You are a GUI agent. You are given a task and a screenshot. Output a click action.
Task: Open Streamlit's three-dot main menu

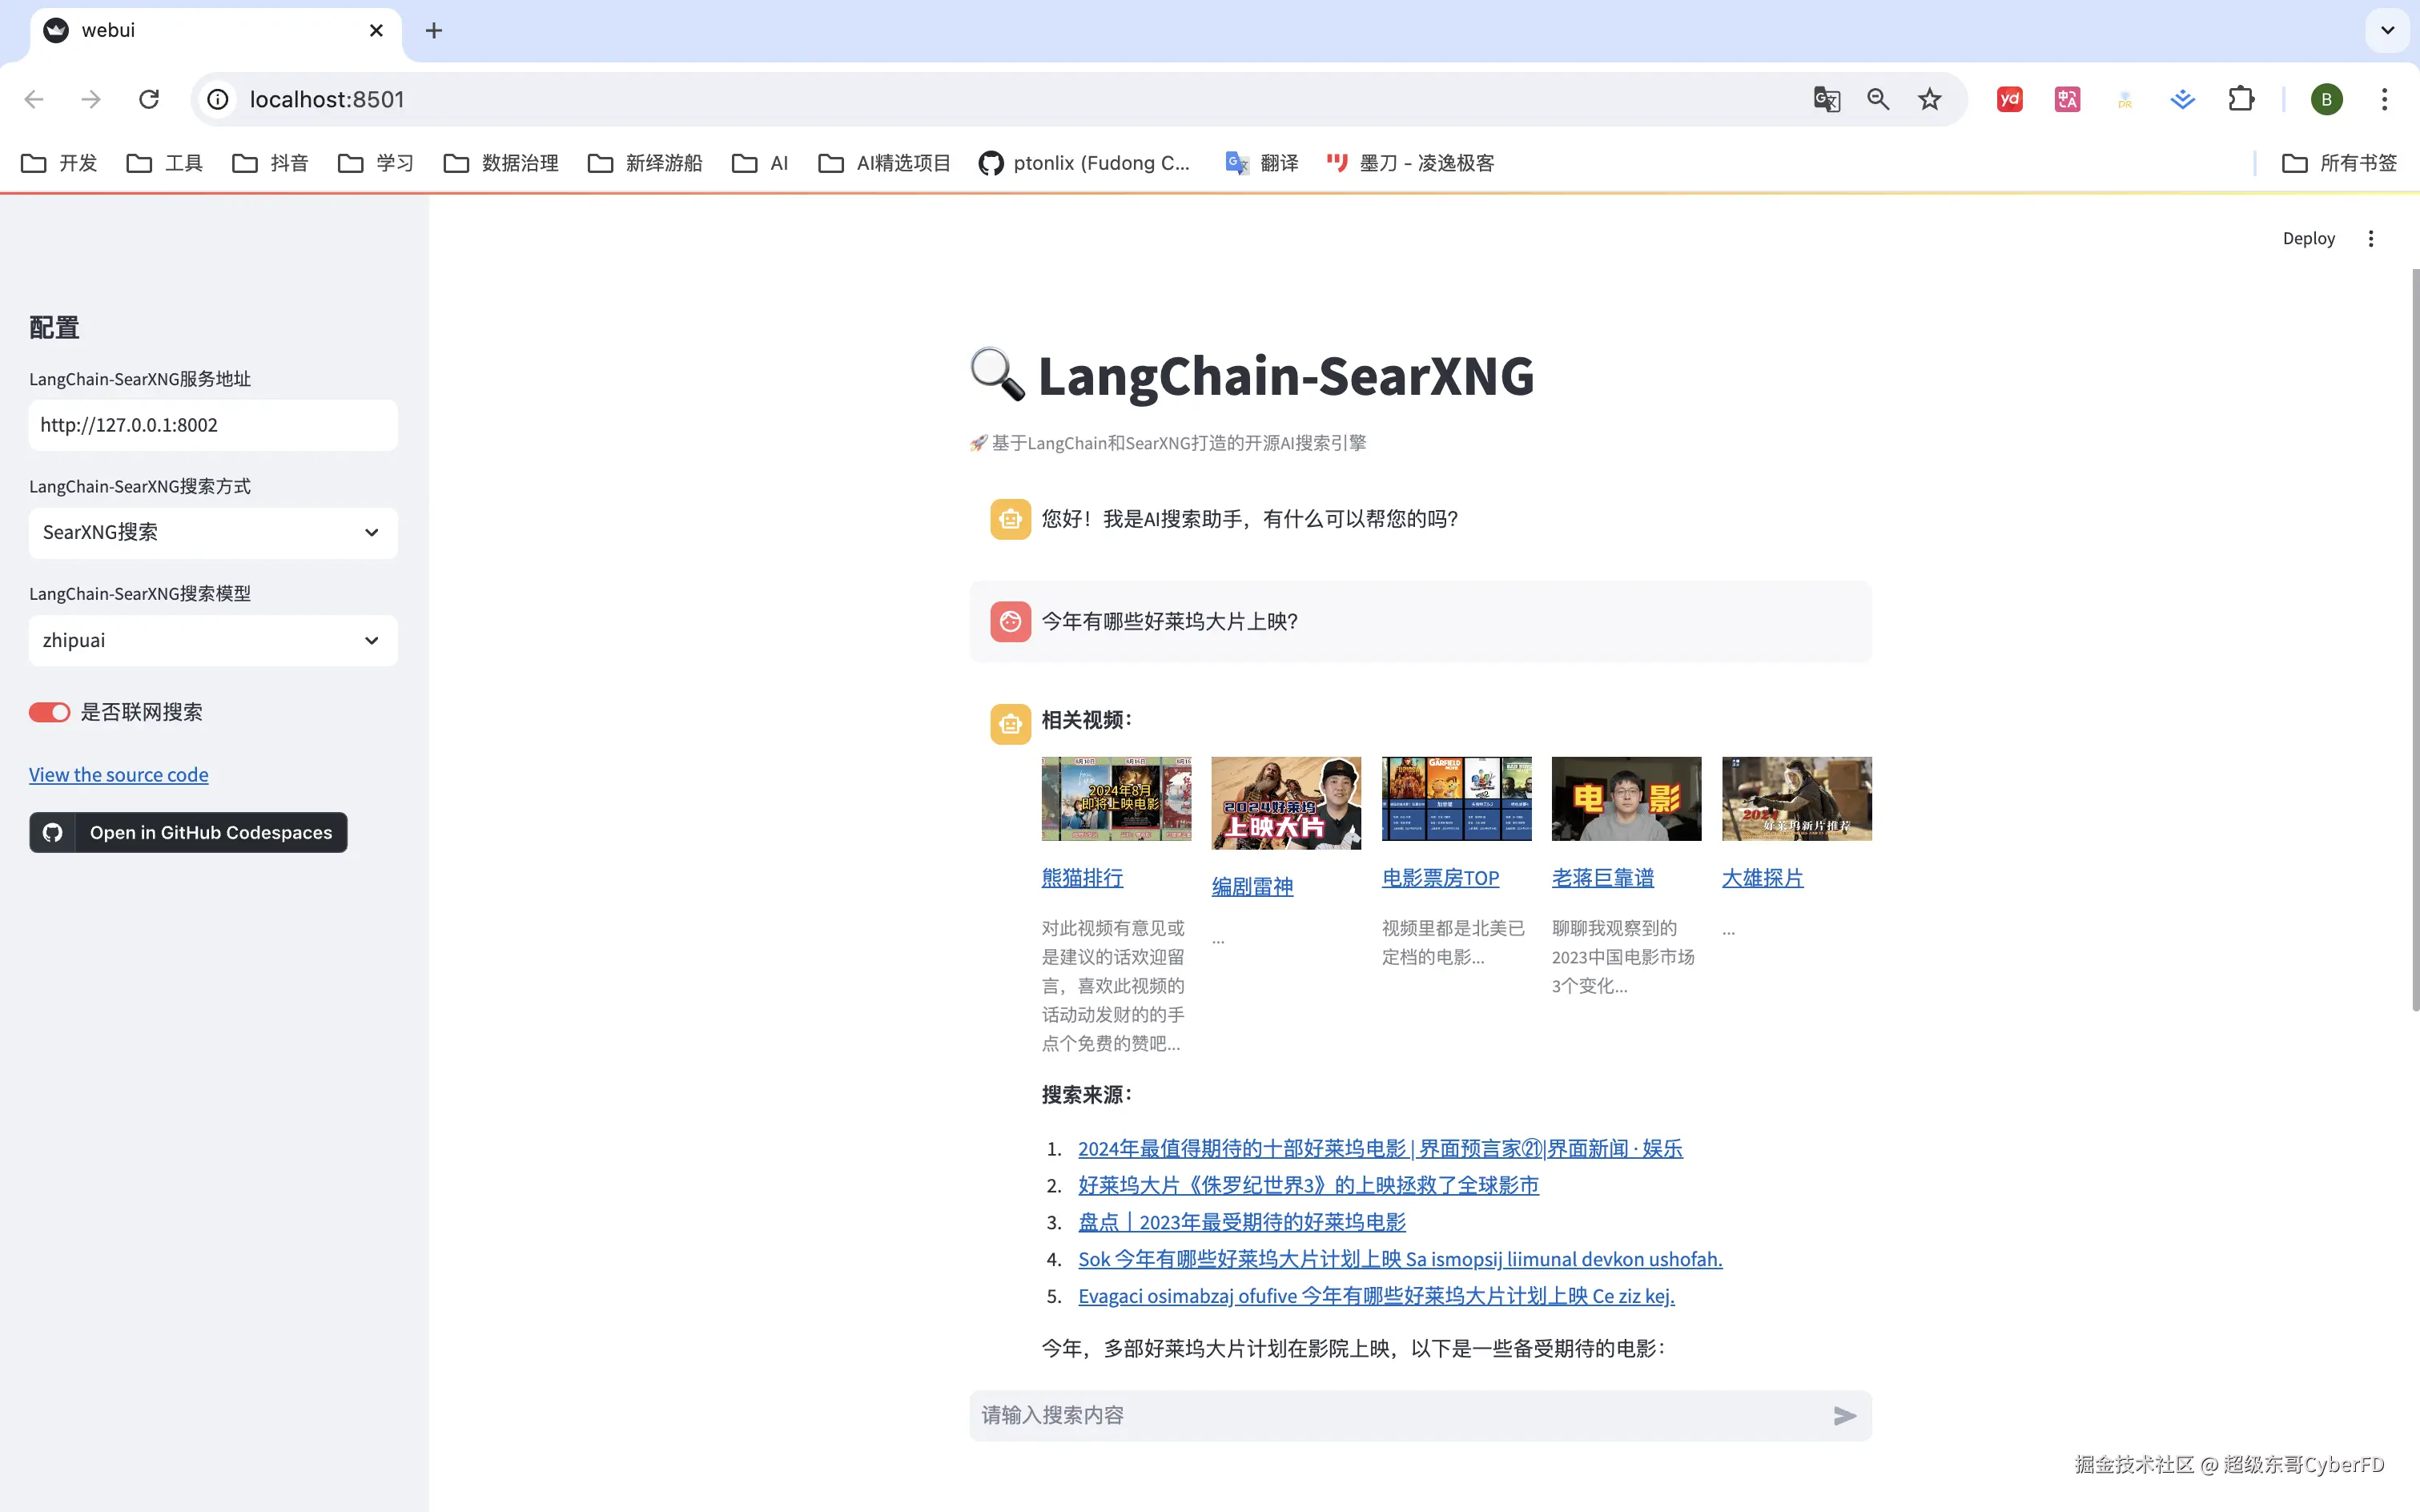pyautogui.click(x=2370, y=238)
